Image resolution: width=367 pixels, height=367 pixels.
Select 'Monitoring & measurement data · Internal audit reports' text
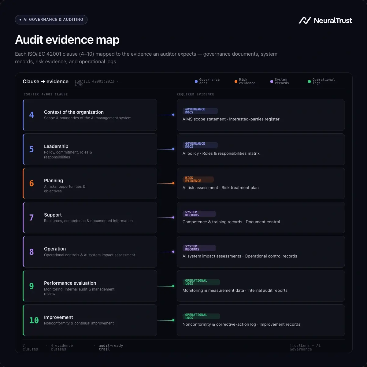click(235, 291)
